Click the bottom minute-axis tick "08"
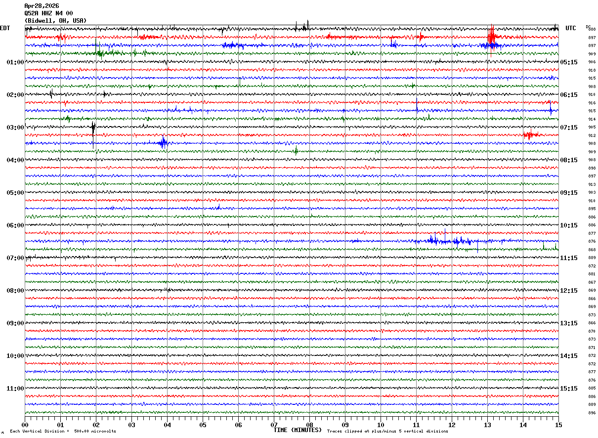 309,425
